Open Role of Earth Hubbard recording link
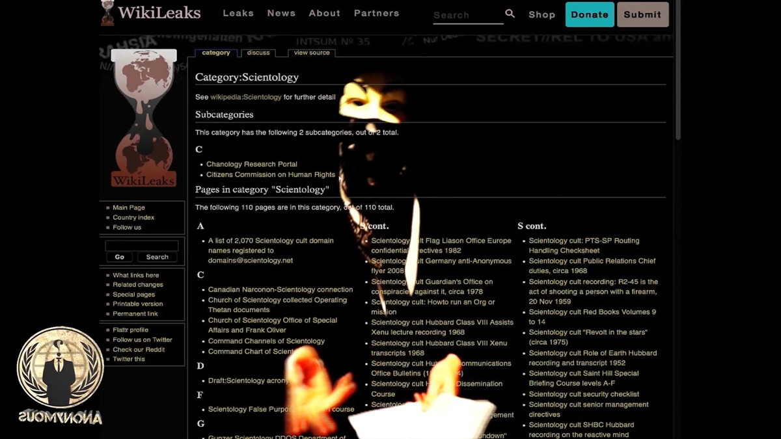The width and height of the screenshot is (781, 439). [x=593, y=358]
